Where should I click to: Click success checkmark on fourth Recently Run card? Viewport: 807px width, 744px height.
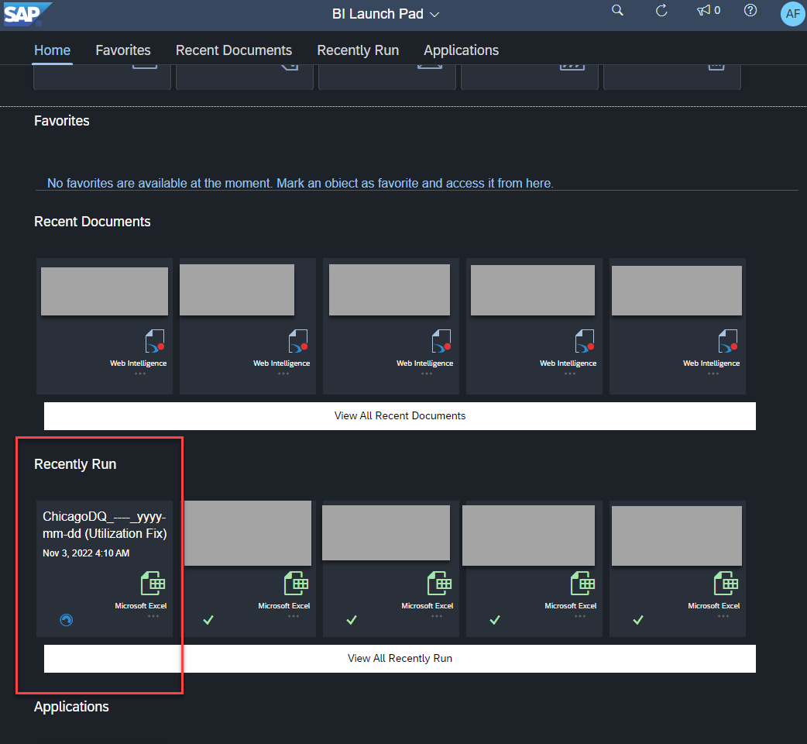pyautogui.click(x=495, y=620)
